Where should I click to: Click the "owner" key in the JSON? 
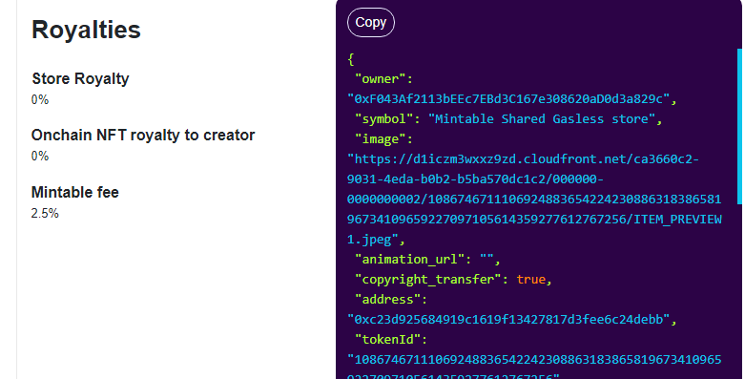[x=380, y=79]
